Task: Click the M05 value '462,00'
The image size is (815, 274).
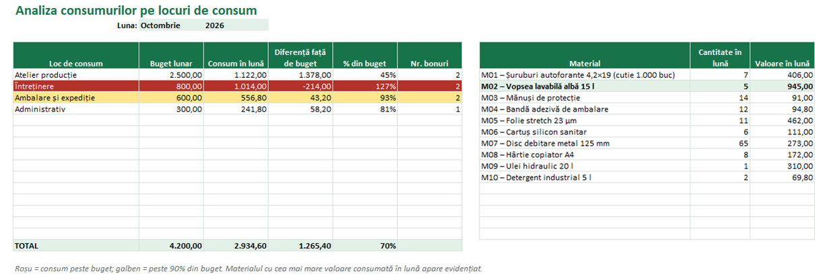Action: click(782, 121)
